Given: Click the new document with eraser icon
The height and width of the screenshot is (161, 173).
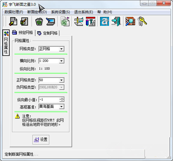Looking at the screenshot, I should [x=13, y=21].
